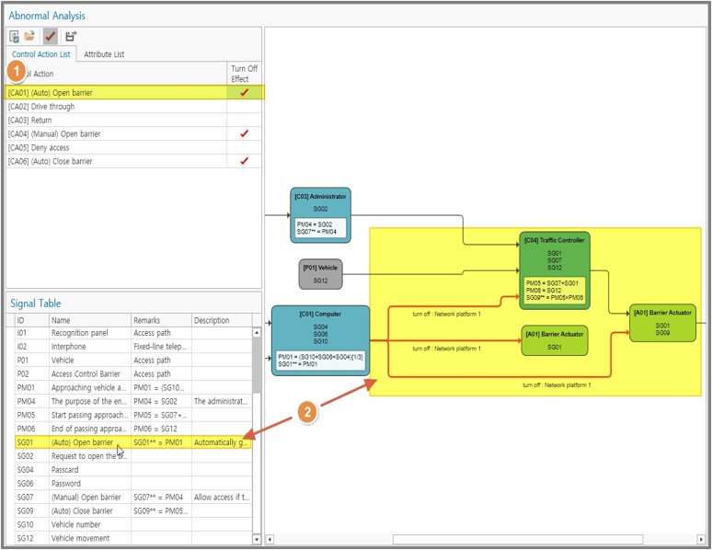
Task: Click the analysis document check icon in toolbar
Action: (15, 37)
